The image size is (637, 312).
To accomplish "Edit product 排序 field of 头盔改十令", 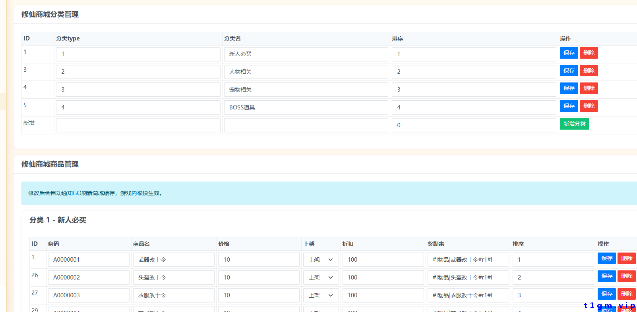I will tap(553, 278).
